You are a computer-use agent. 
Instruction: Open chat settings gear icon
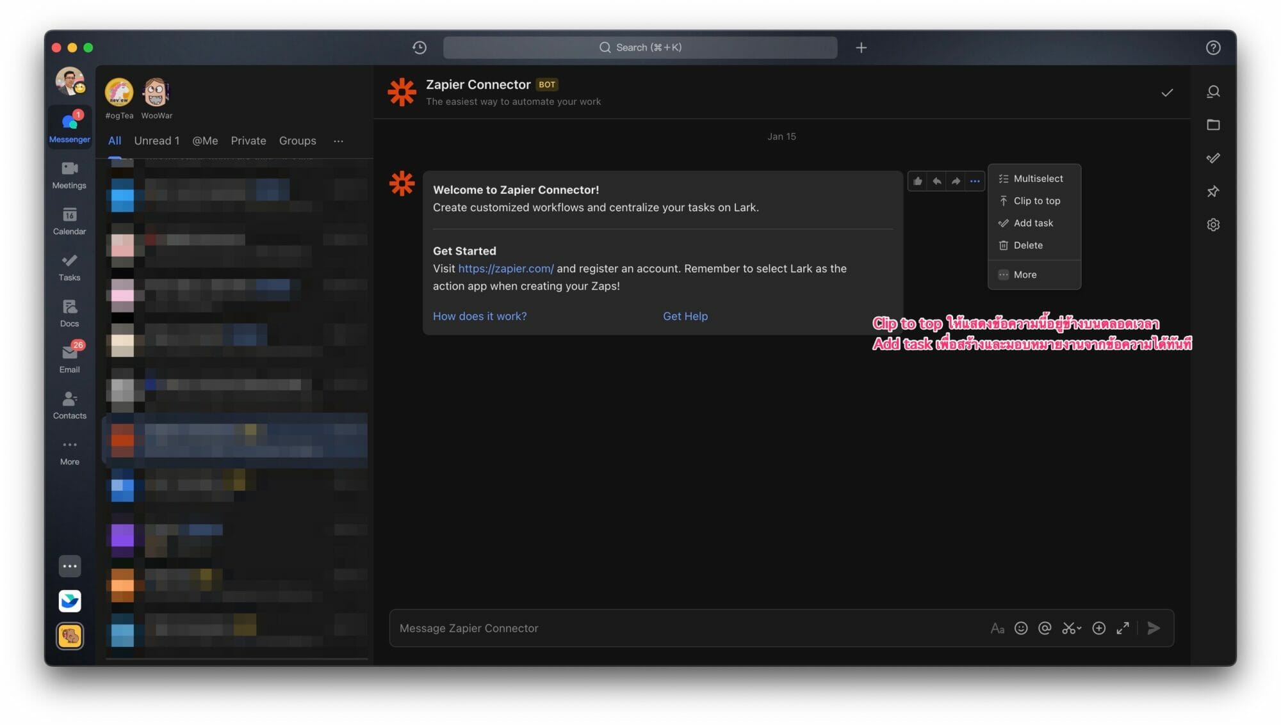pos(1213,225)
